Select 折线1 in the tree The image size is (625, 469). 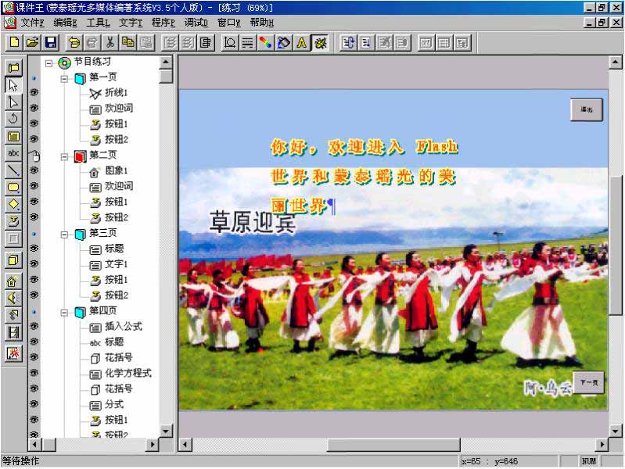117,93
